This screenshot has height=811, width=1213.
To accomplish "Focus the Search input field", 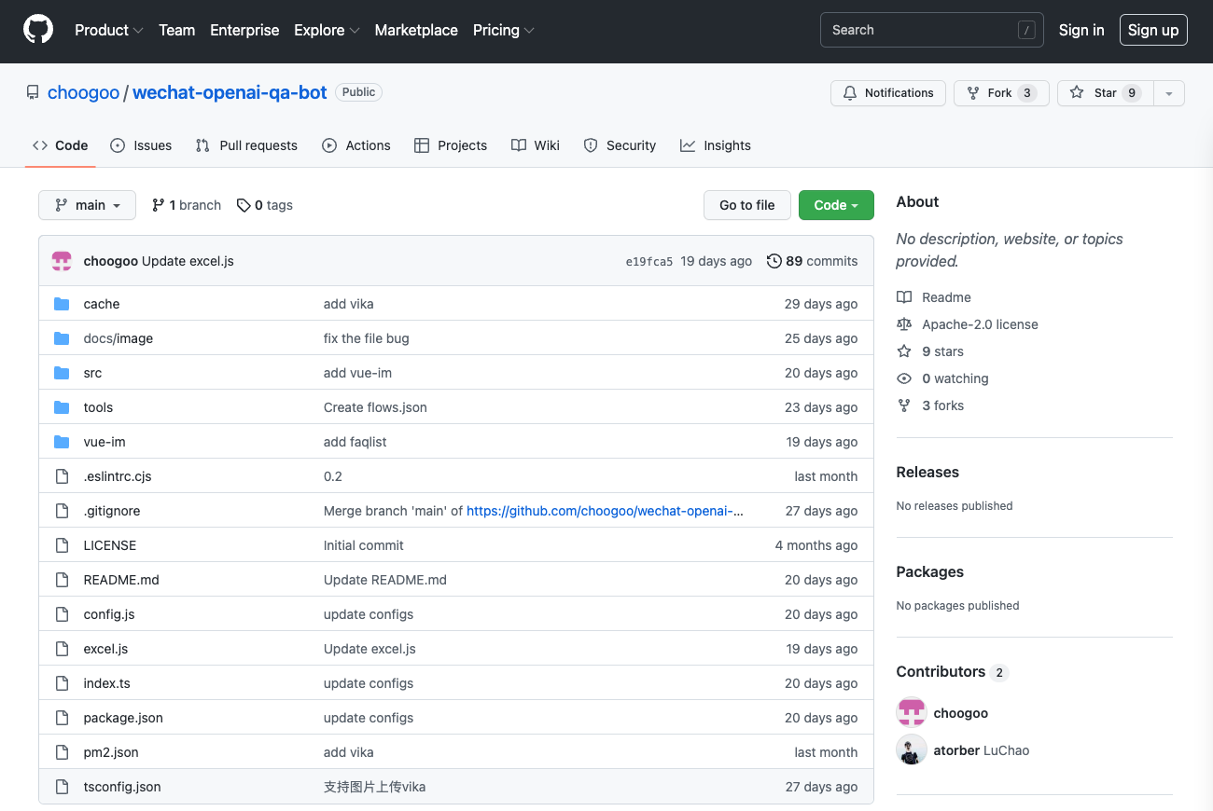I will coord(919,30).
